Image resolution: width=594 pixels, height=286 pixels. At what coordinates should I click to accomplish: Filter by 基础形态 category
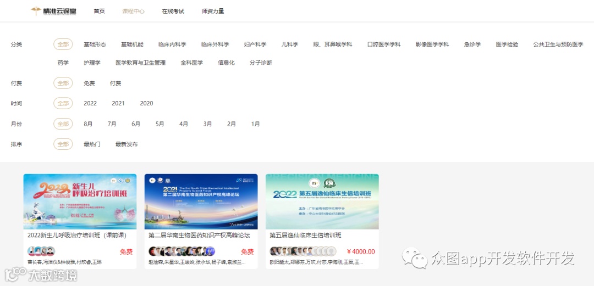click(x=95, y=44)
